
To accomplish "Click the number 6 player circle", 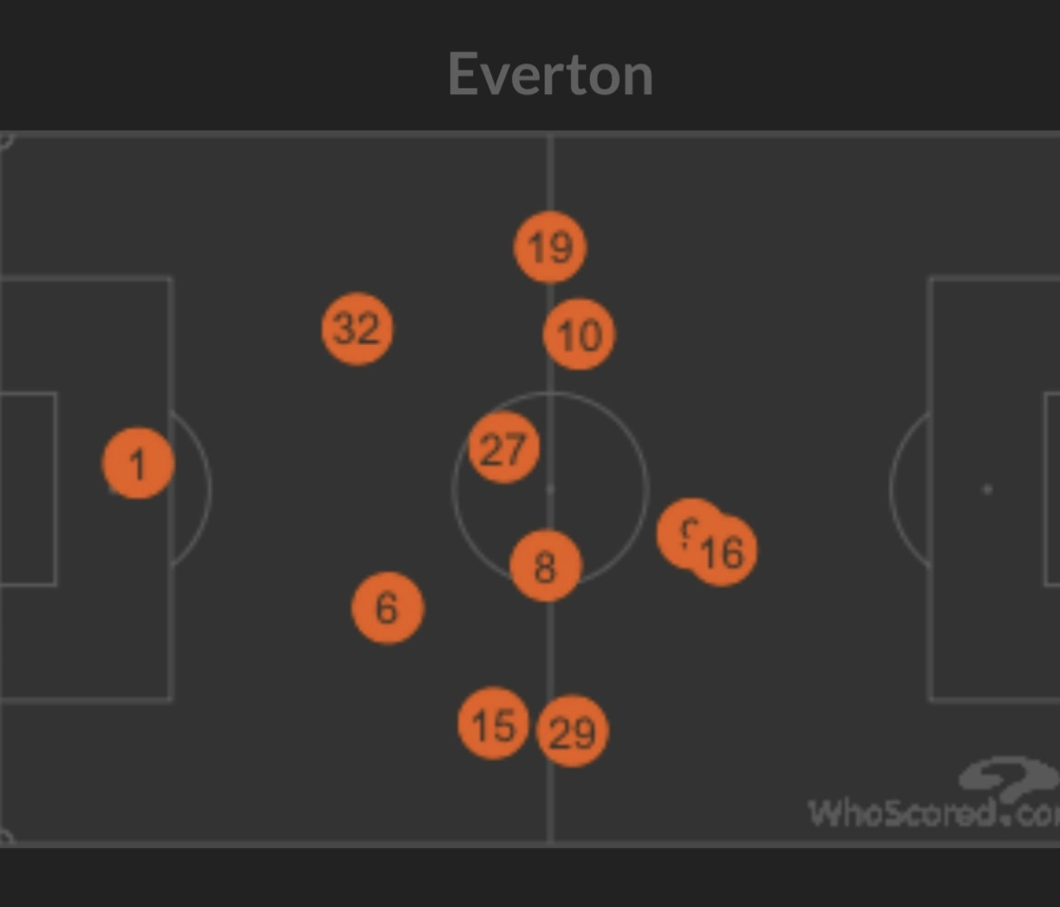I will (387, 607).
